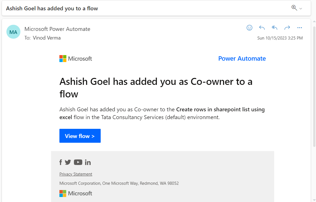316x202 pixels.
Task: Click the Reply All icon
Action: point(274,28)
